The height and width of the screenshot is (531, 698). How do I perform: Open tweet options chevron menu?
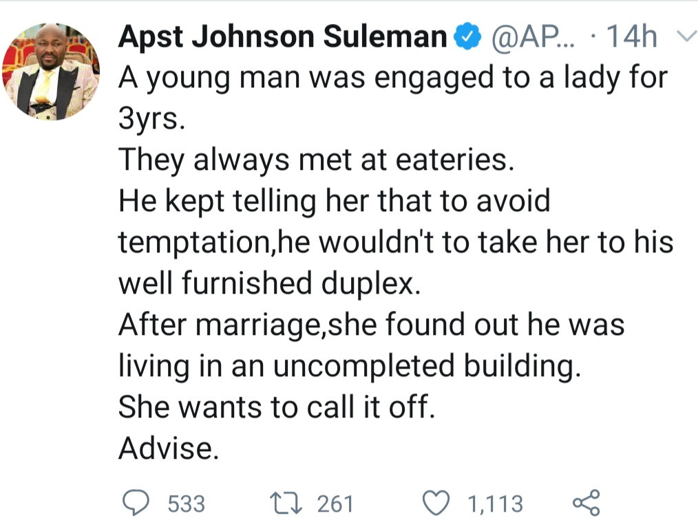(686, 36)
